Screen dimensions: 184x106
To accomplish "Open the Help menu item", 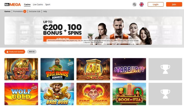I will (x=45, y=11).
